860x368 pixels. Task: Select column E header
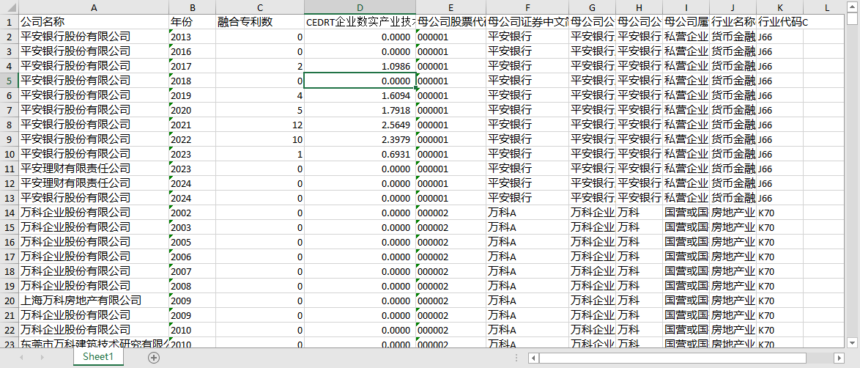point(451,7)
